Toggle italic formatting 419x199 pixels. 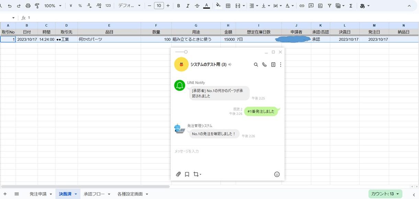[x=188, y=6]
